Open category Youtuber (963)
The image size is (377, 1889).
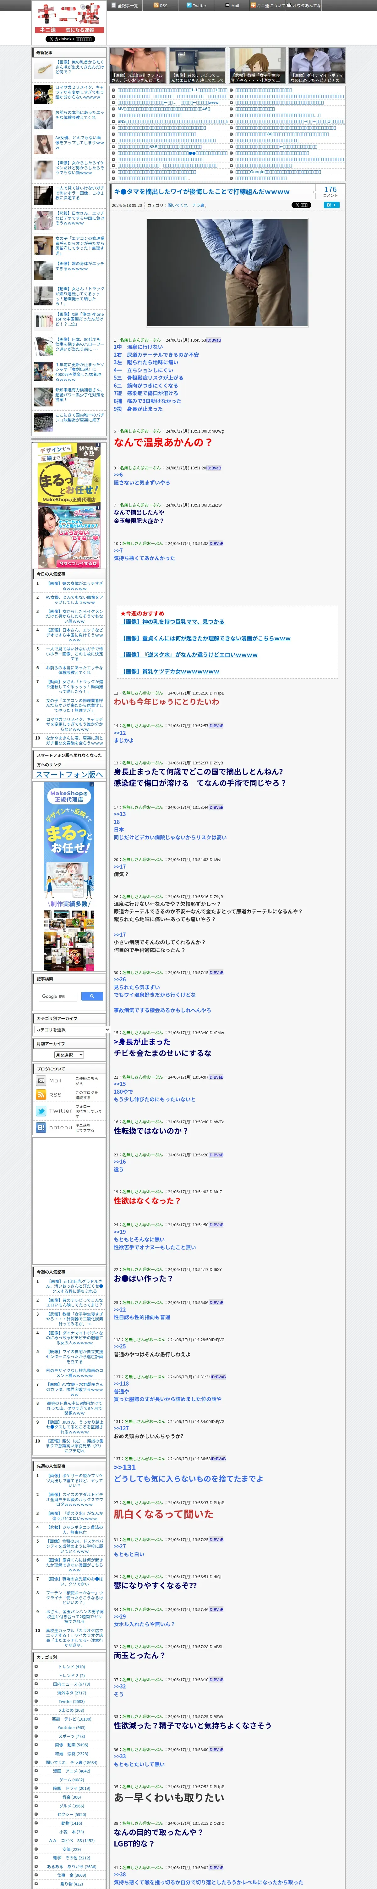coord(72,1728)
